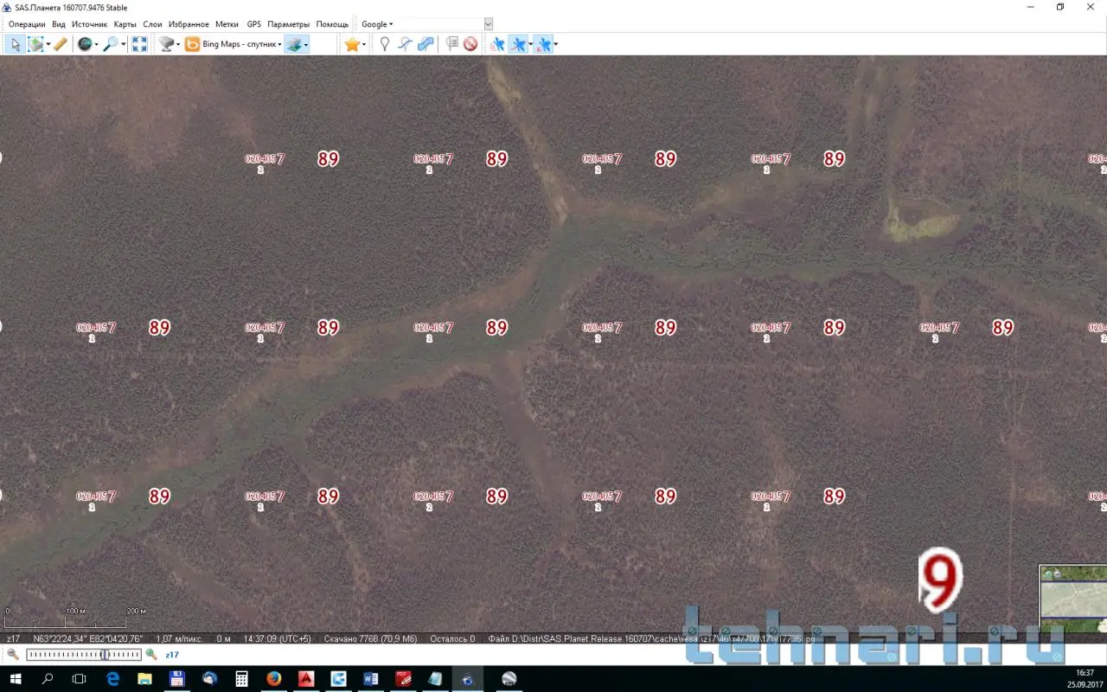Open the Параметры menu

tap(289, 24)
